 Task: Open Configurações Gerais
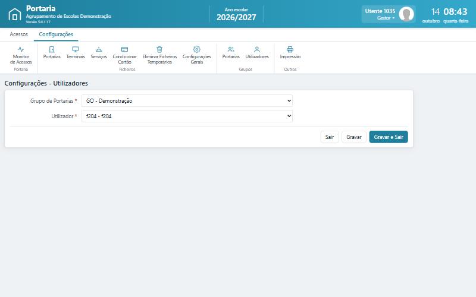coord(197,55)
